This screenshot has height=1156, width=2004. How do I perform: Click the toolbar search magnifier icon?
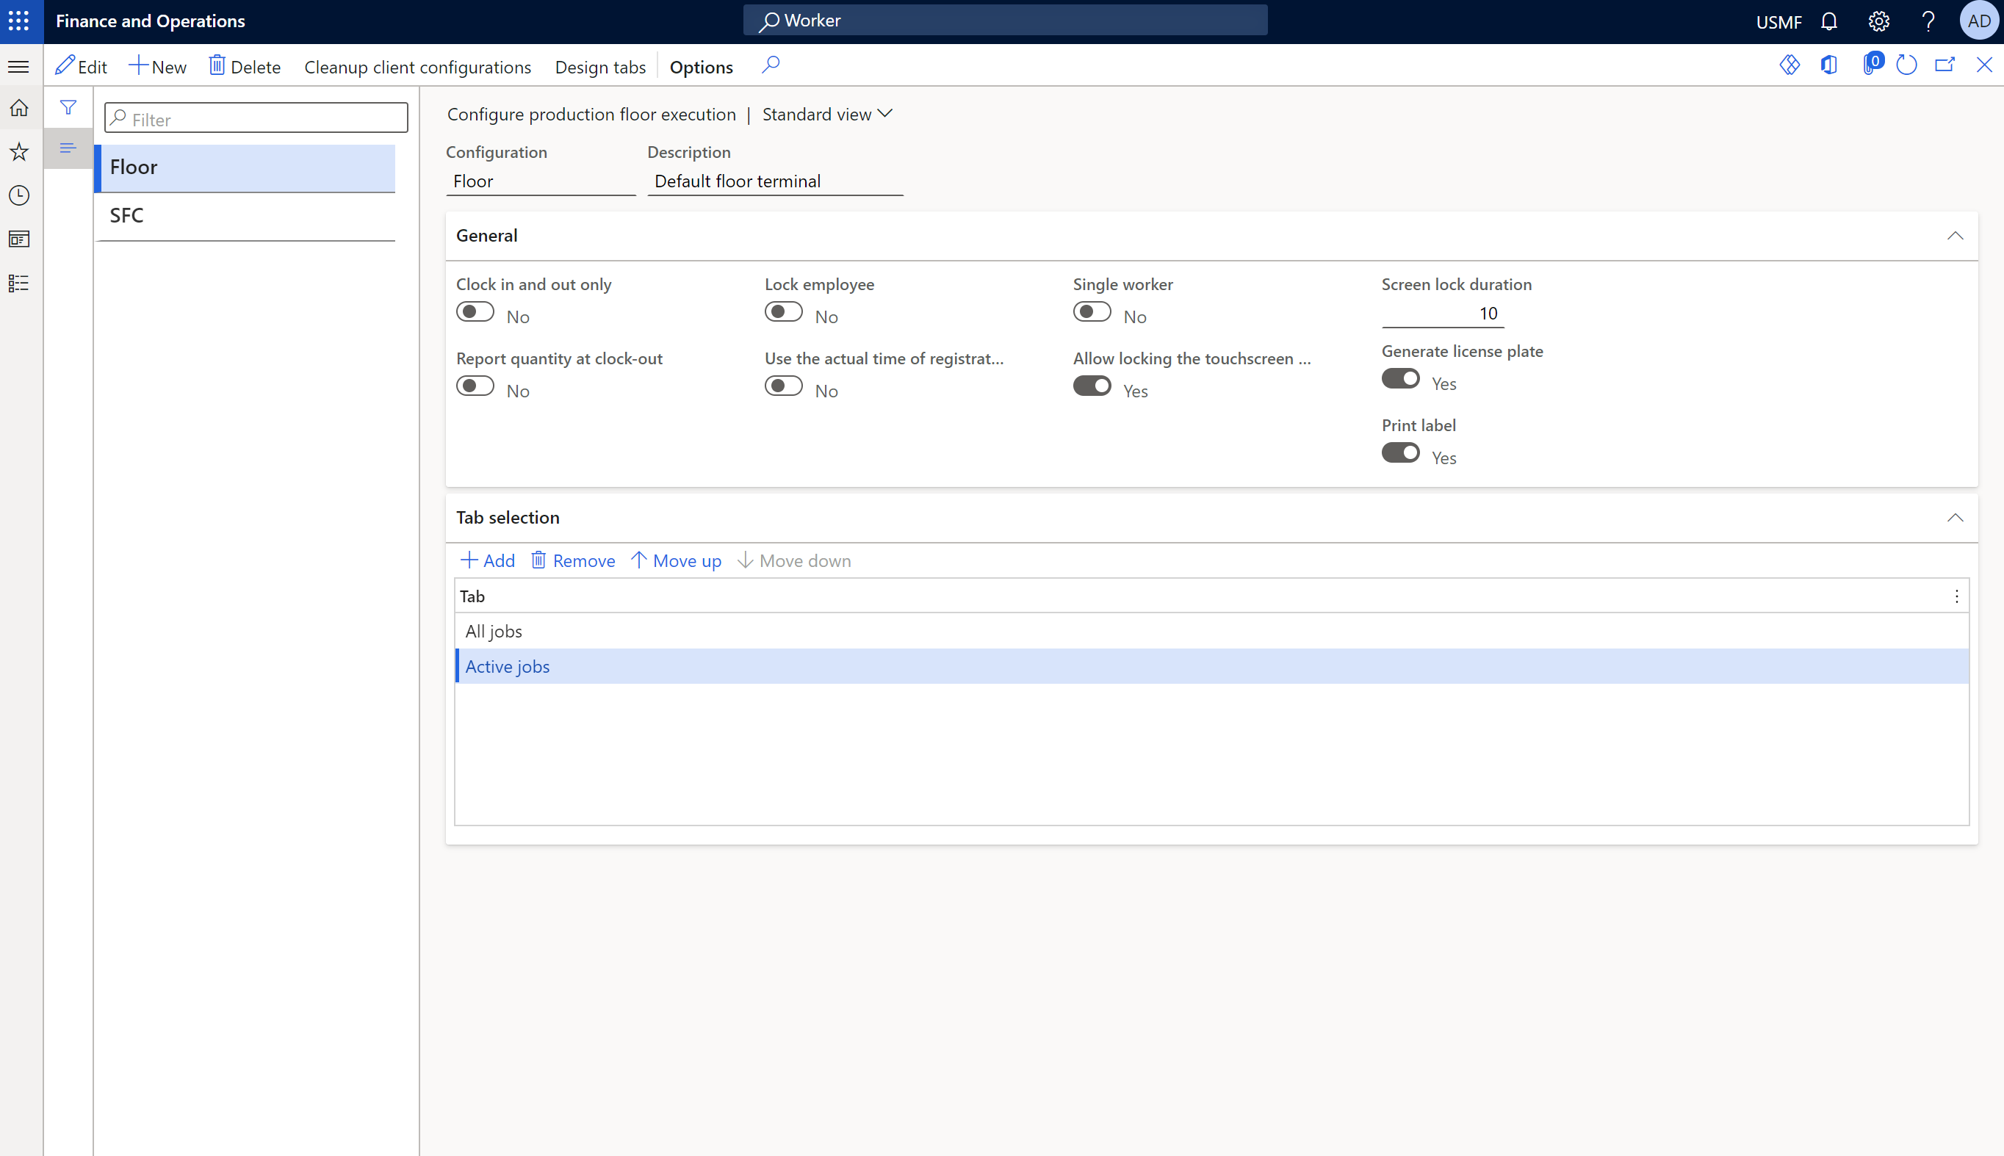click(x=770, y=65)
